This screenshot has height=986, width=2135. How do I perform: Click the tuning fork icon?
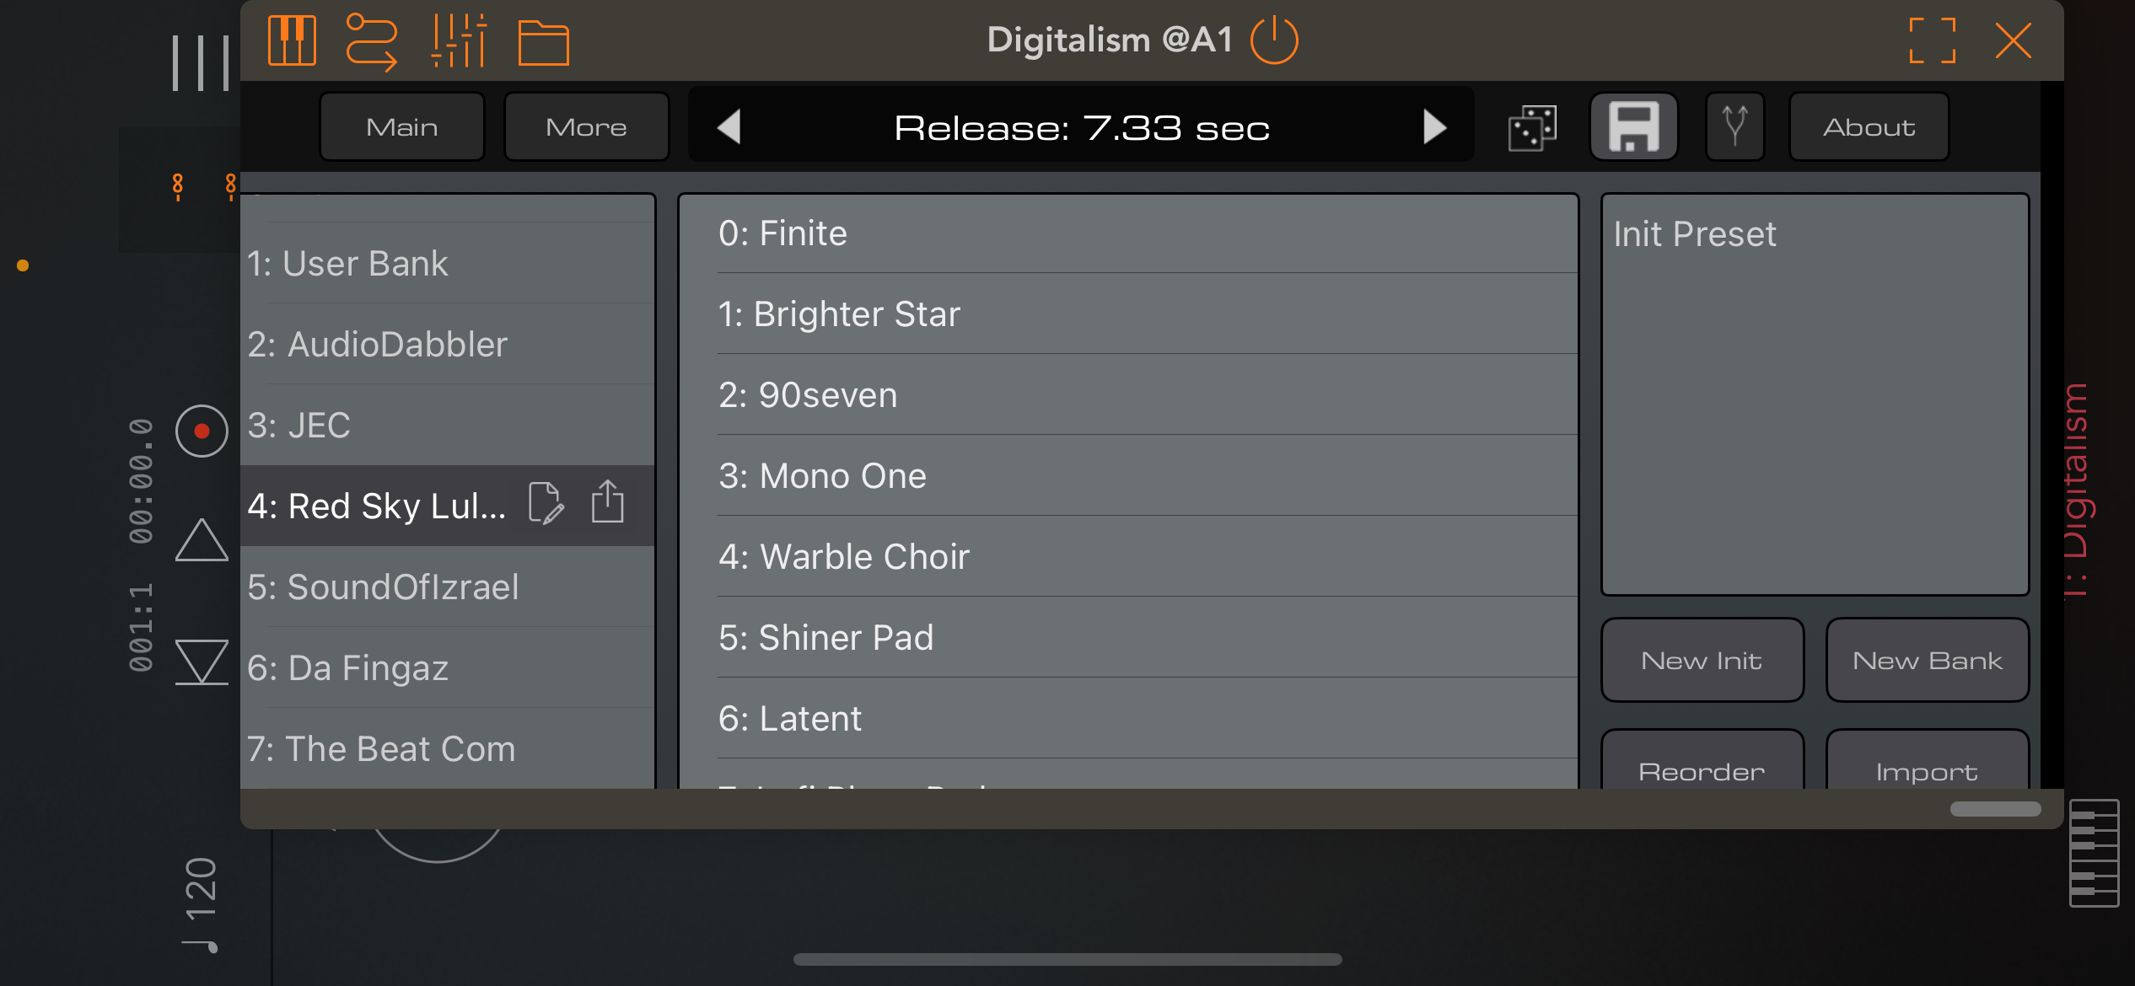point(1735,127)
